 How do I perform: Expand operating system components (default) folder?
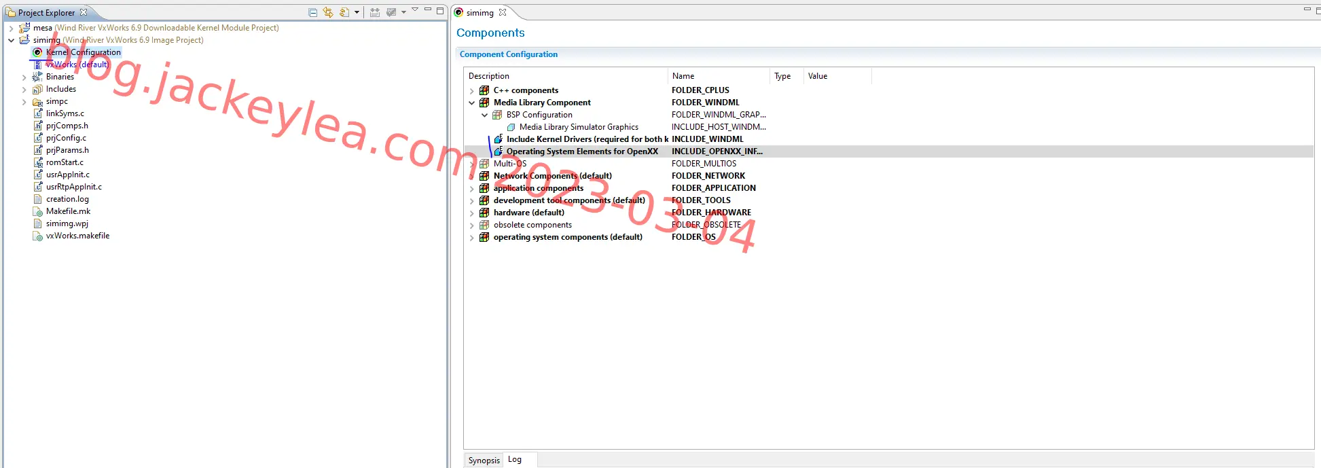coord(472,238)
